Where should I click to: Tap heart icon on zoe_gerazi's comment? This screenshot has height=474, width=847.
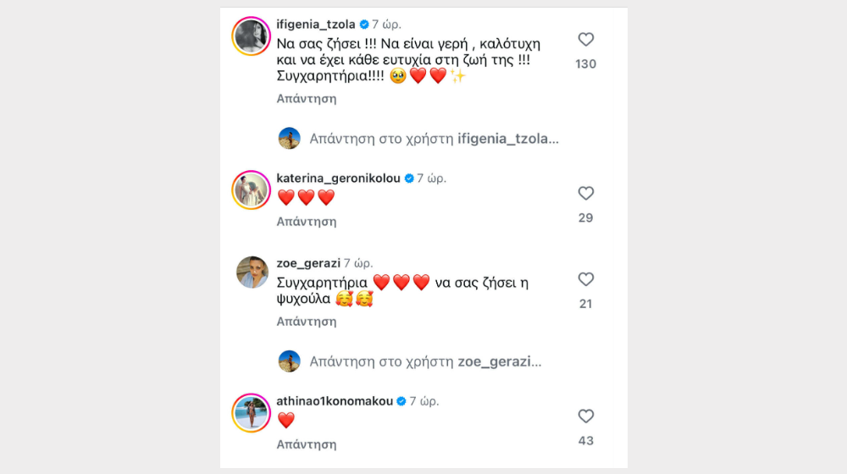click(585, 279)
